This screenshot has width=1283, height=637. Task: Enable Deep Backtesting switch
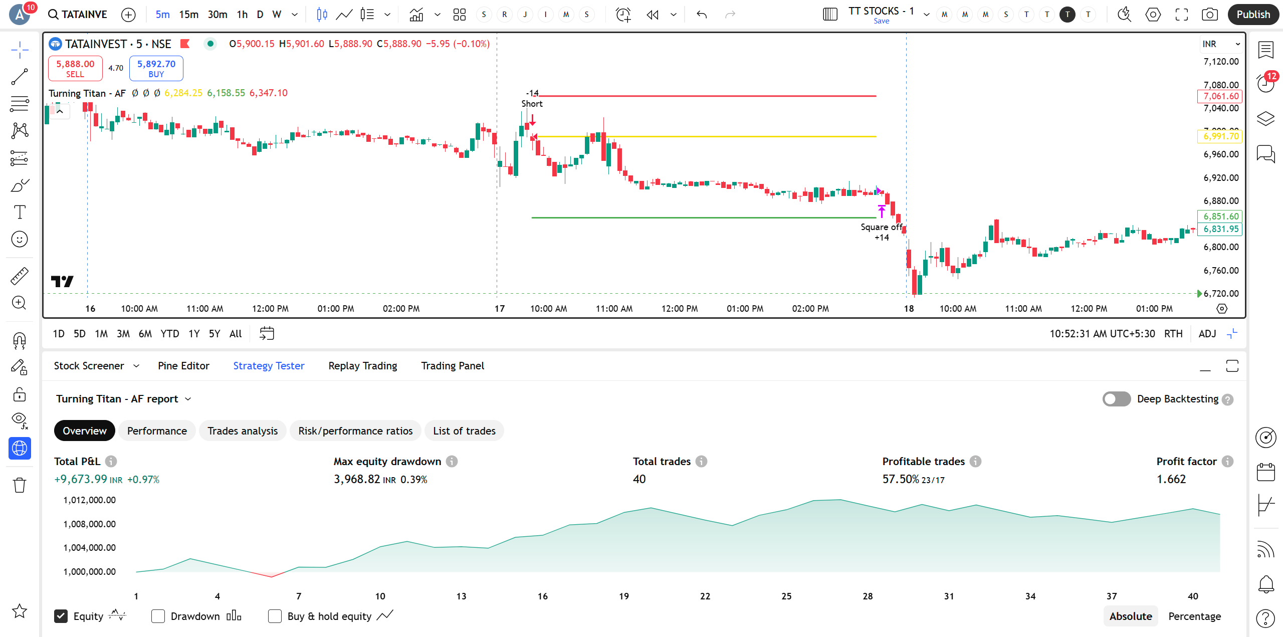[x=1116, y=399]
